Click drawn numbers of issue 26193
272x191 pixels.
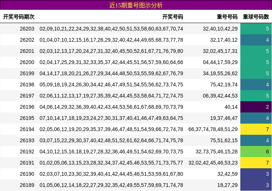pos(111,141)
